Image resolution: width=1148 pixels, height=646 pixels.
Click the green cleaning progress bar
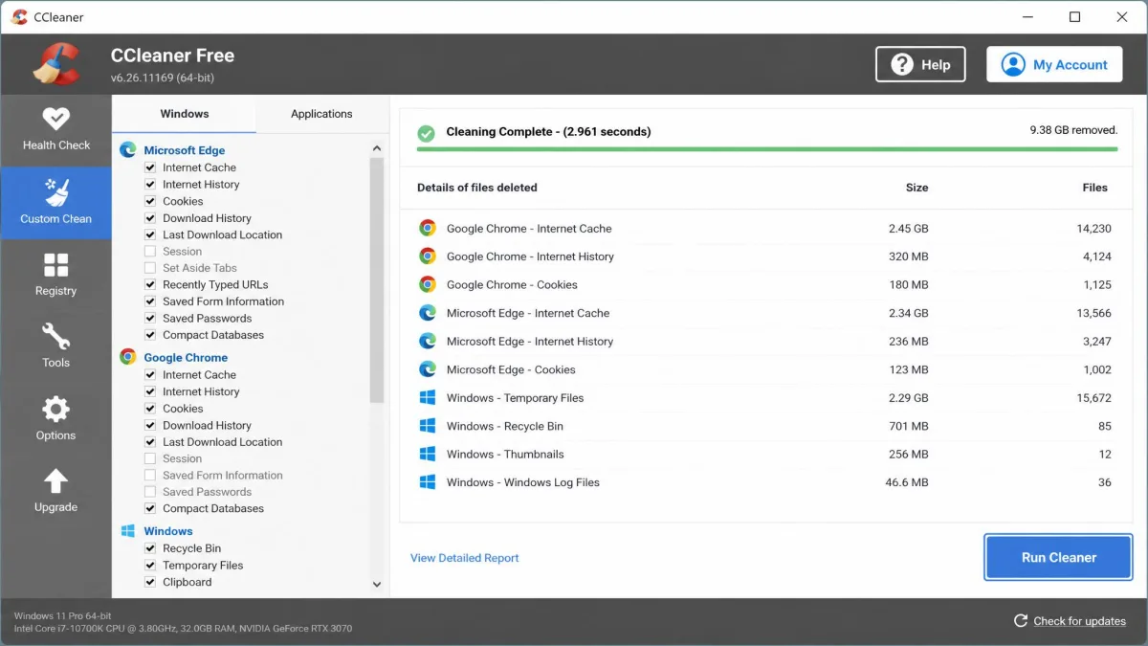pyautogui.click(x=767, y=149)
